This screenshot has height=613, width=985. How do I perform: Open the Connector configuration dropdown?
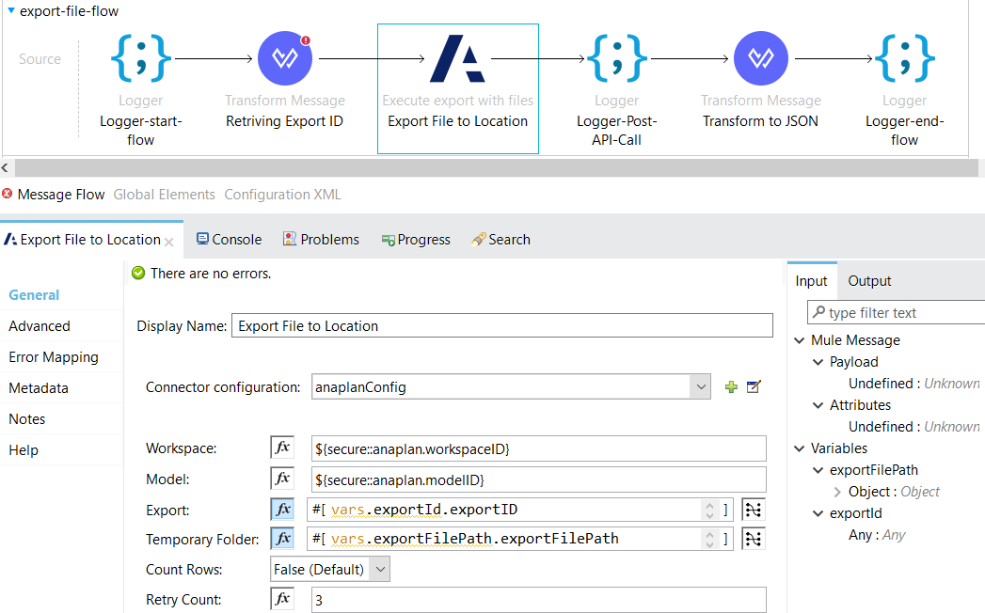(x=701, y=387)
